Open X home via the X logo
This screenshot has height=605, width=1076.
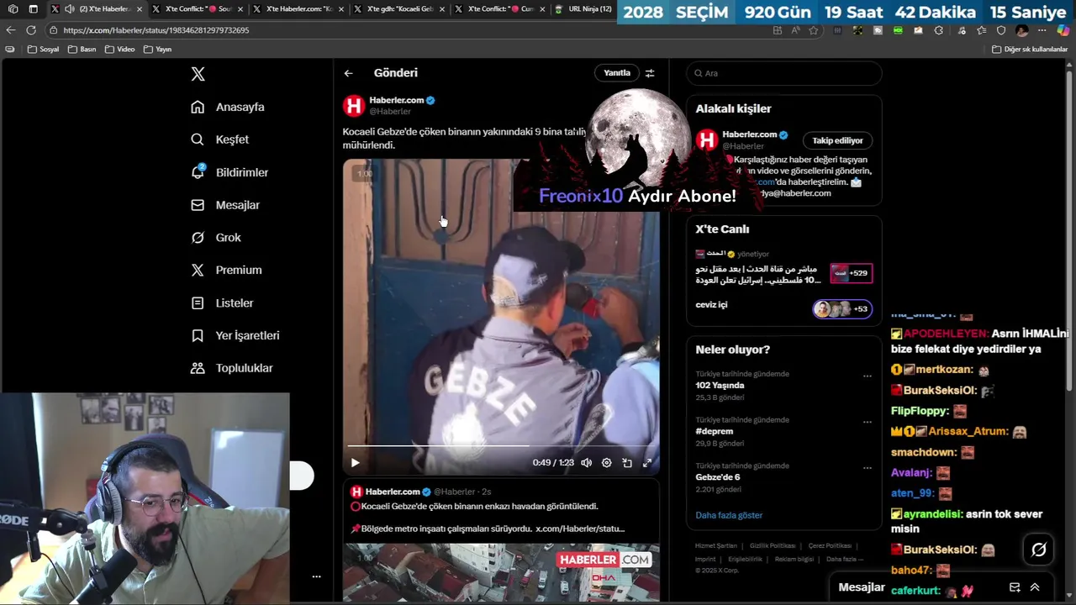click(198, 74)
